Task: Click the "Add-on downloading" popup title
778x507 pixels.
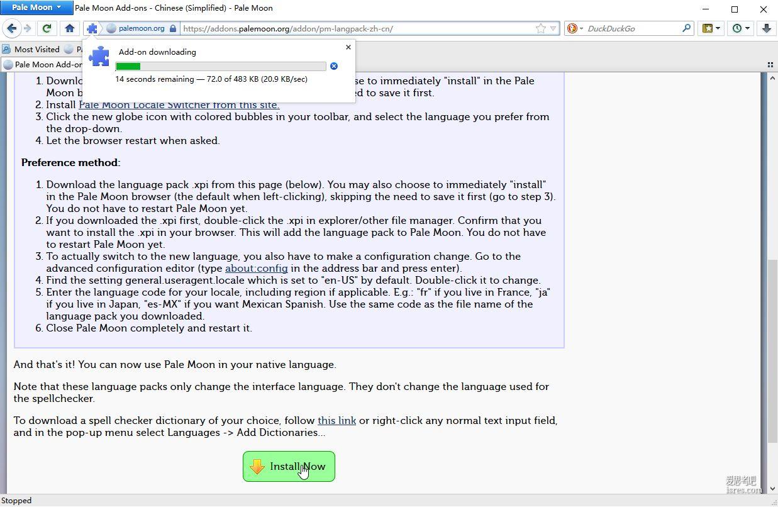Action: pos(157,52)
